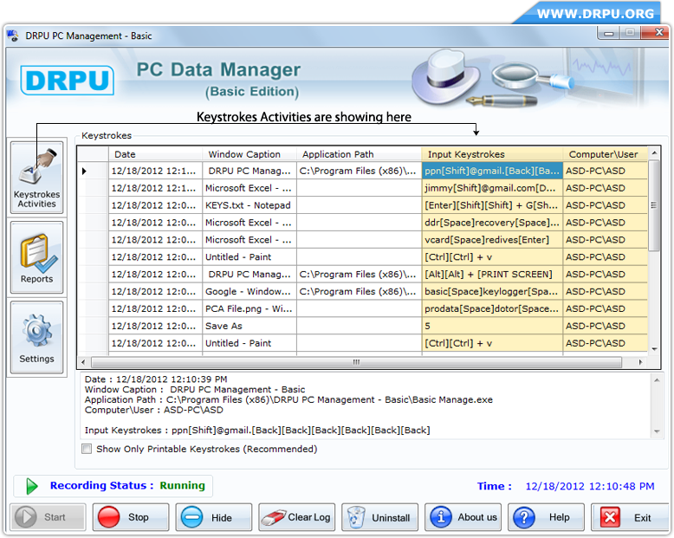Viewport: 674px width, 538px height.
Task: Click the red Stop recording icon
Action: (x=109, y=517)
